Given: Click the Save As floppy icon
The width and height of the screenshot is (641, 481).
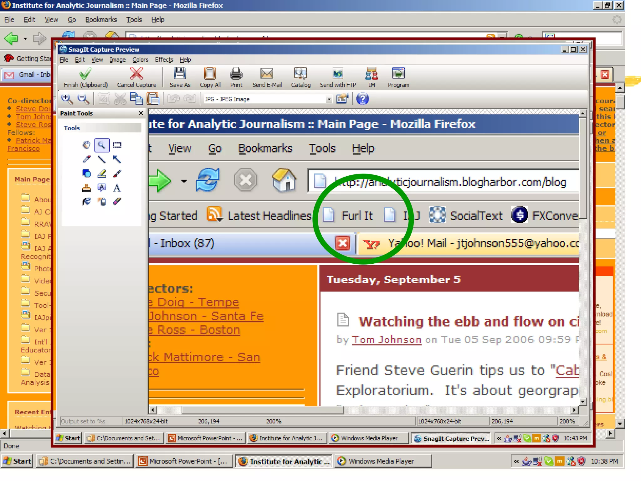Looking at the screenshot, I should pos(180,74).
